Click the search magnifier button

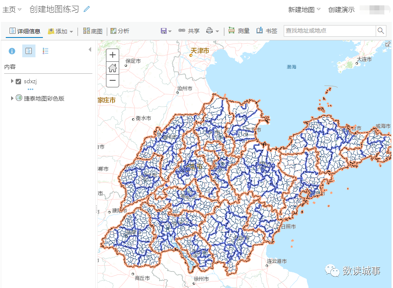point(381,31)
